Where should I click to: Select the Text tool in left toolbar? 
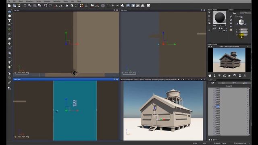[x=10, y=21]
